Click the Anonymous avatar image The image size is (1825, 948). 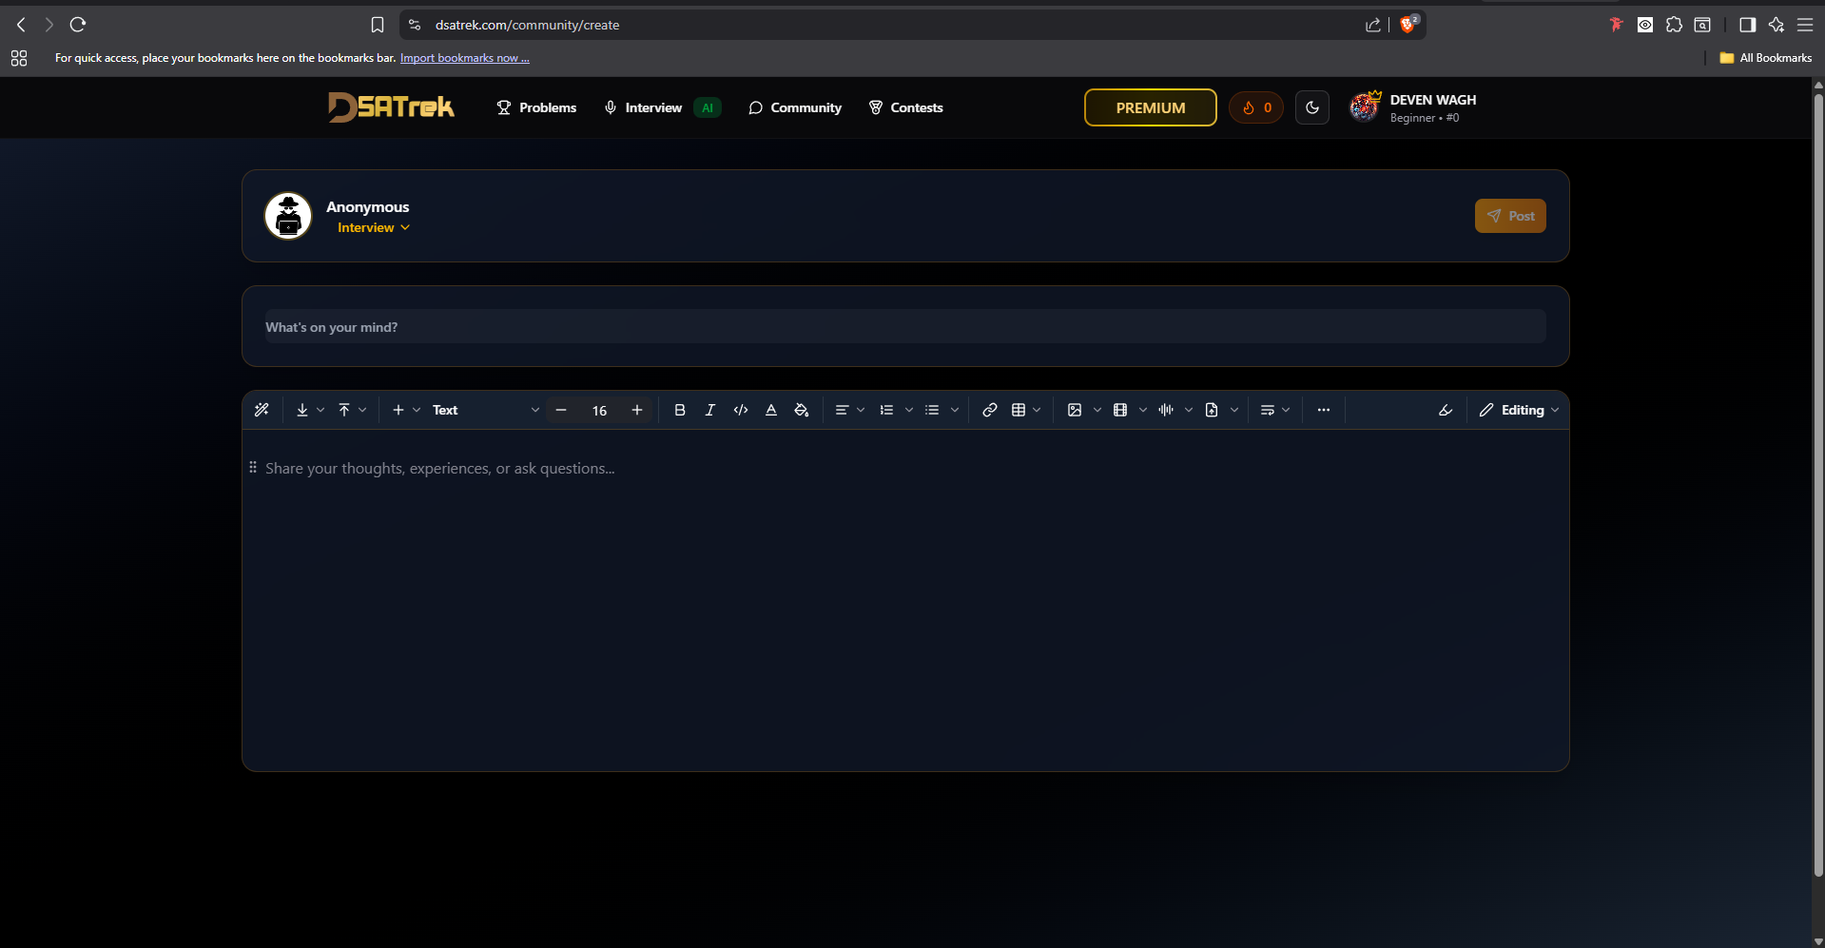coord(288,216)
